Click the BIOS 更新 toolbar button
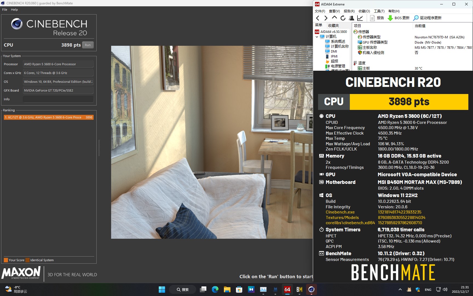The height and width of the screenshot is (296, 473). (399, 18)
